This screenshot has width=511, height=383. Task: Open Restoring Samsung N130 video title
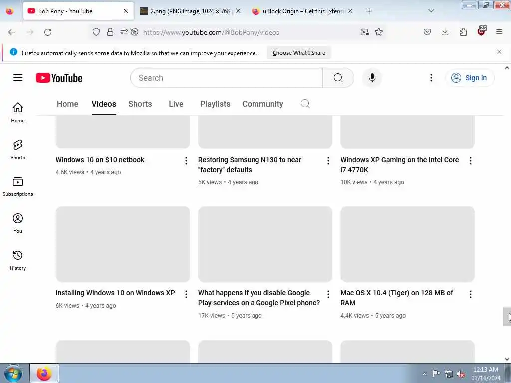point(250,165)
